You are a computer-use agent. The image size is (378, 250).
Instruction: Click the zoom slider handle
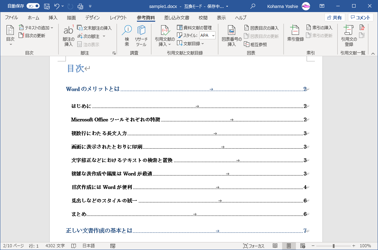(x=334, y=246)
